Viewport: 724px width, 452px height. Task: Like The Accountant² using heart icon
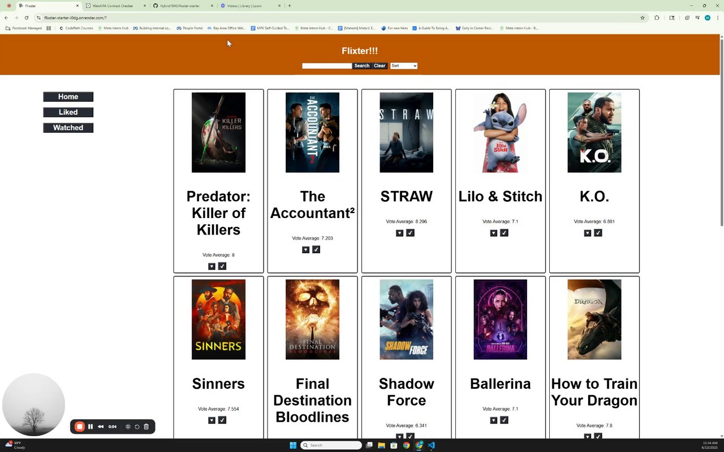[305, 250]
